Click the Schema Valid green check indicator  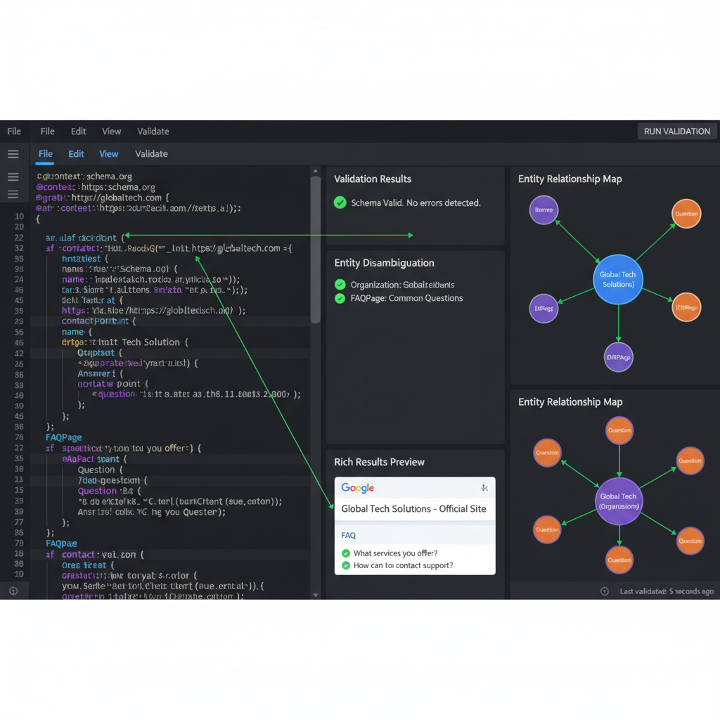(340, 202)
